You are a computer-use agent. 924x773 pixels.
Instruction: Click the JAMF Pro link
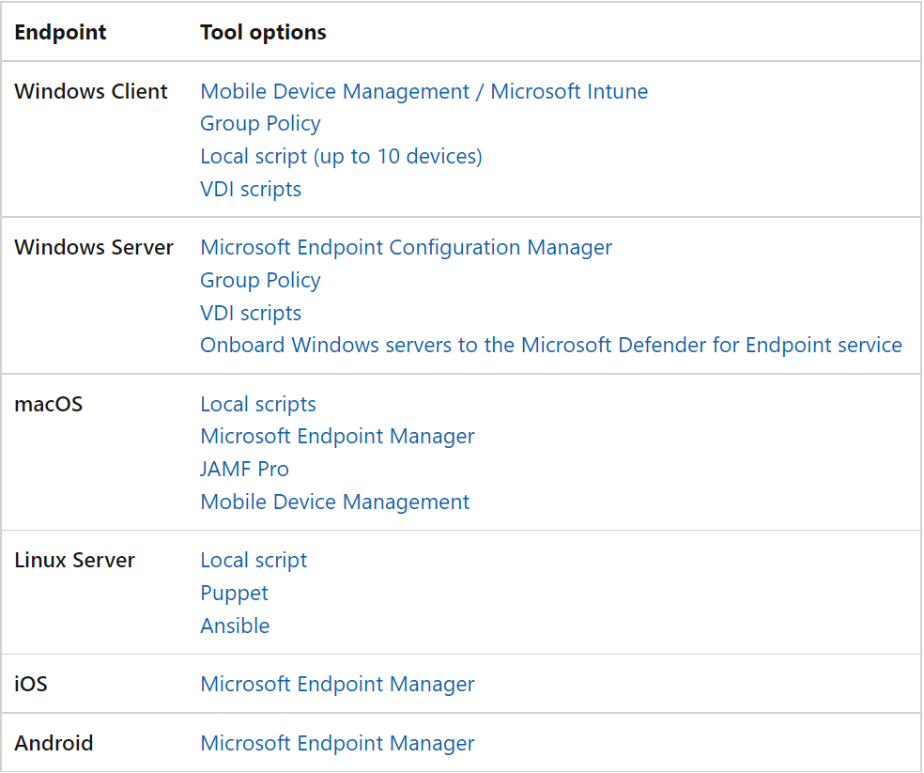244,470
